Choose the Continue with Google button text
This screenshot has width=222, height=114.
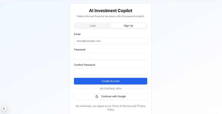(x=113, y=97)
